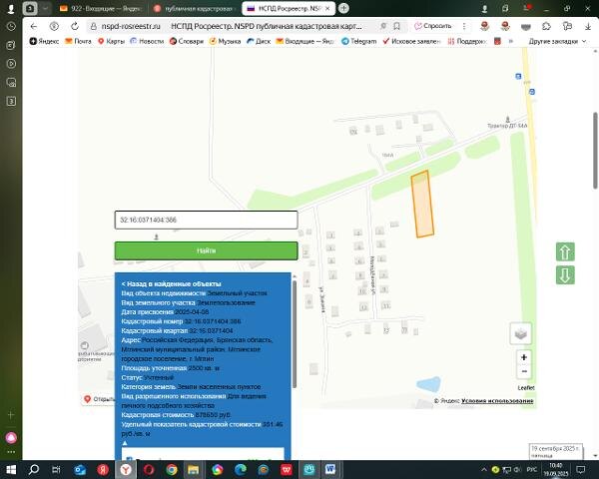Open Alice assistant icon in sidebar
The width and height of the screenshot is (599, 479).
11,438
